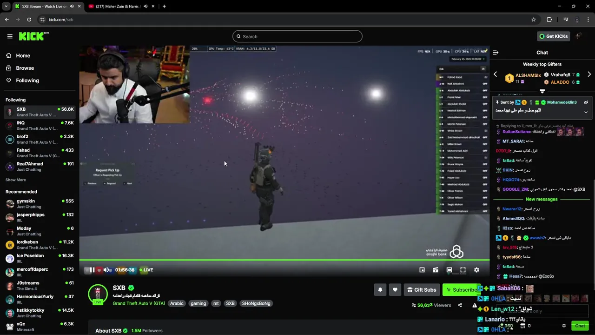Jump to LIVE position
Screen dimensions: 595x335
(x=146, y=270)
